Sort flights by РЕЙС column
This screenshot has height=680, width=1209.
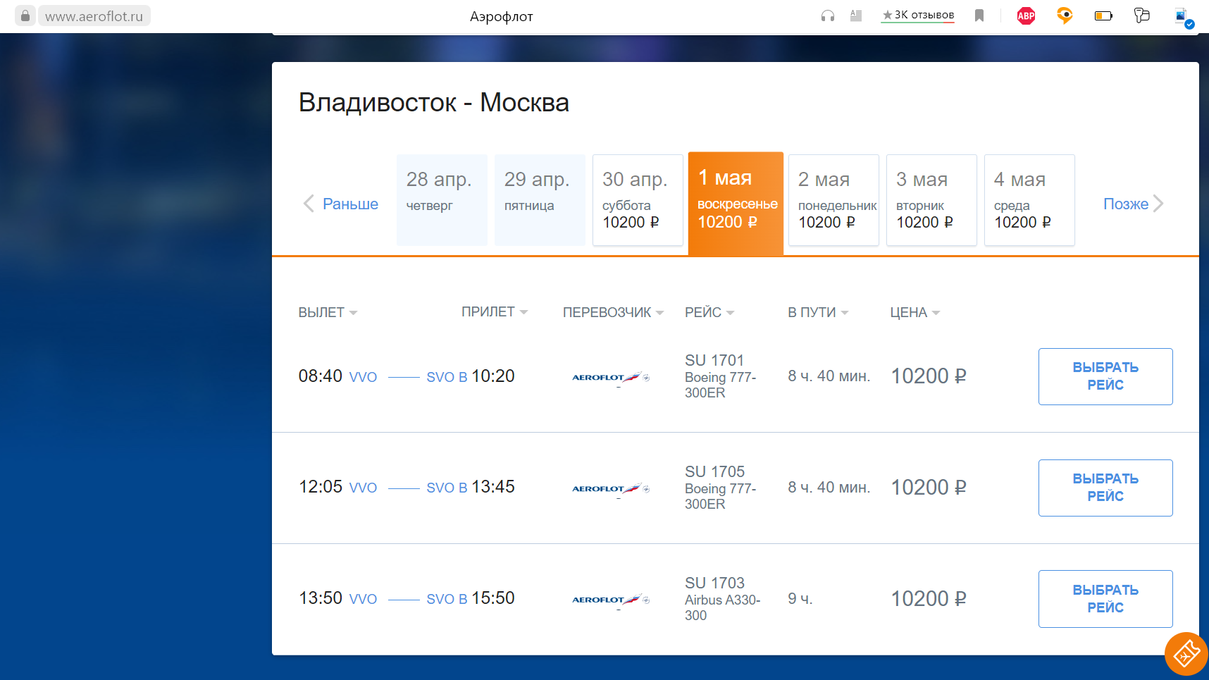(x=709, y=312)
